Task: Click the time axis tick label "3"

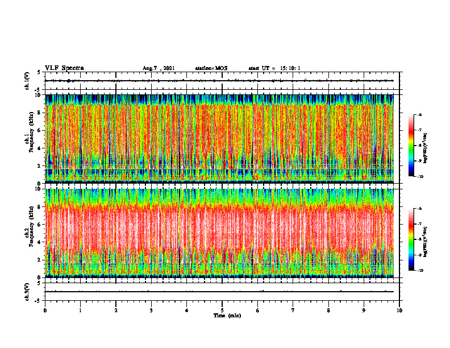Action: [151, 310]
